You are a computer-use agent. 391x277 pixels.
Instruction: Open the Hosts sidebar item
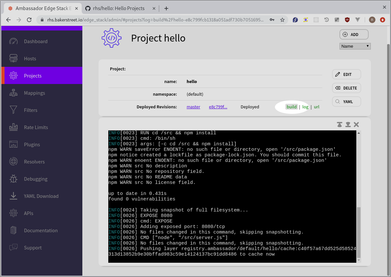pos(42,58)
